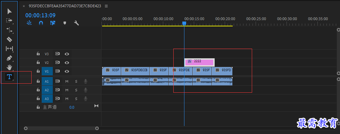Enable voice-over record on A2
Image resolution: width=340 pixels, height=134 pixels.
tap(86, 90)
